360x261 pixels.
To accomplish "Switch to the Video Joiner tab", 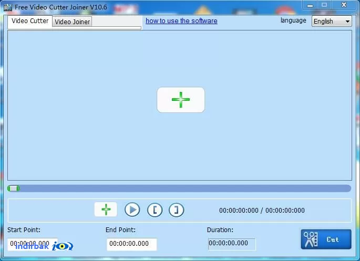I will pyautogui.click(x=72, y=22).
